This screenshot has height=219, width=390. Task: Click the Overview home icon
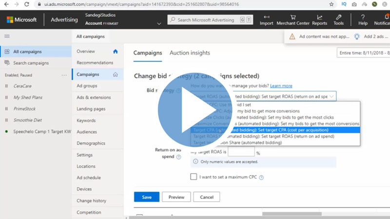115,51
